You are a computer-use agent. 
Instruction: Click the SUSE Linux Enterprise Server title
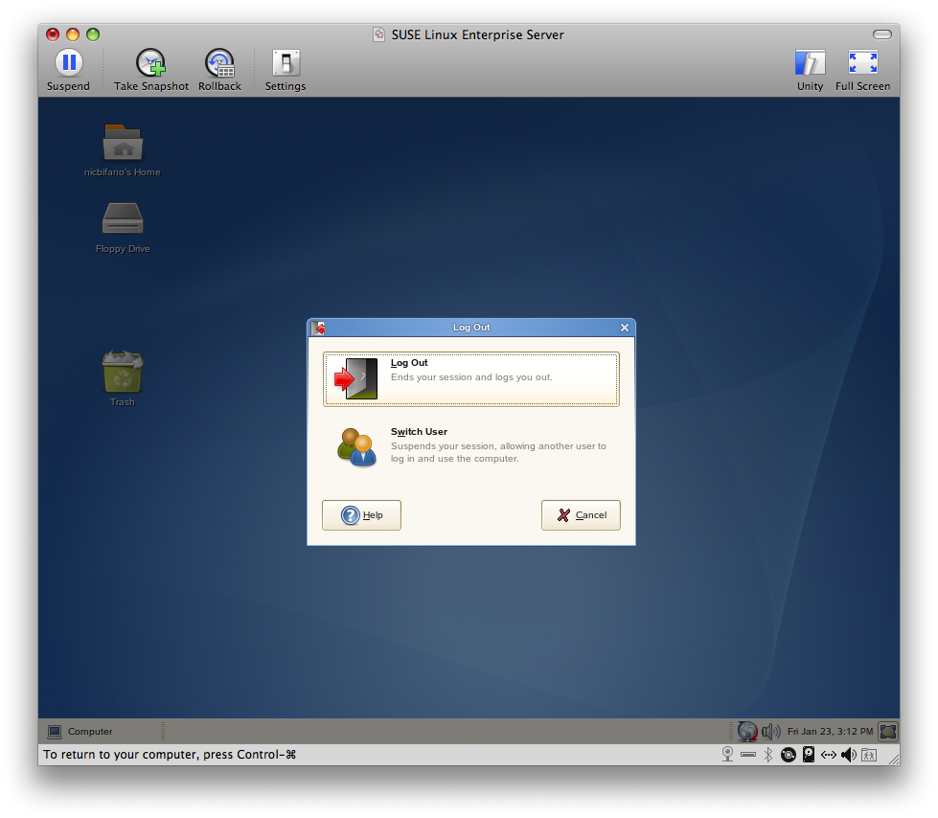477,34
